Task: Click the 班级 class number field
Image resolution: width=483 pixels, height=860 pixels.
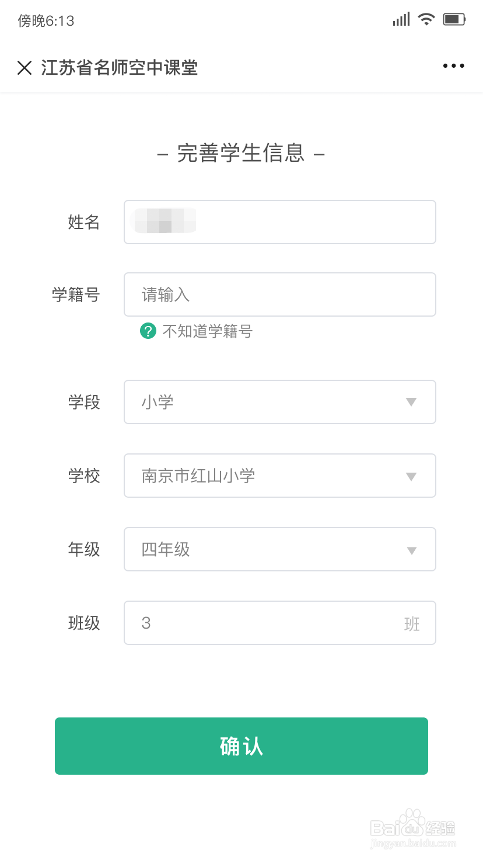Action: [x=268, y=623]
